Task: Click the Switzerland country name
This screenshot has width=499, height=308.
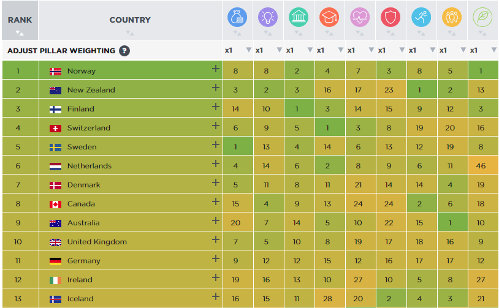Action: (89, 128)
